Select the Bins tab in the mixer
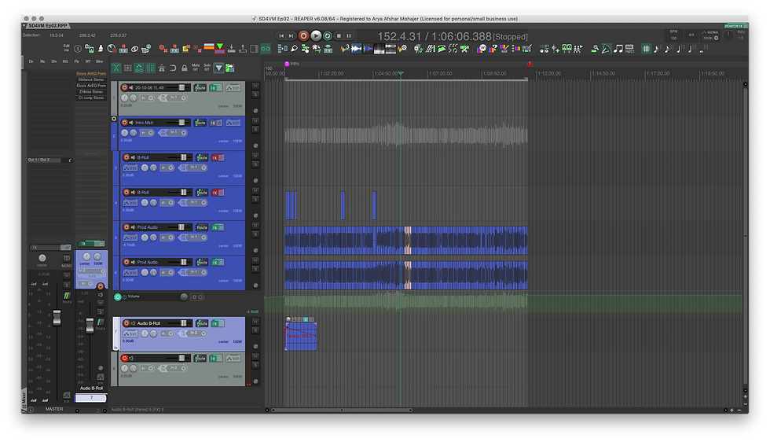 point(99,61)
